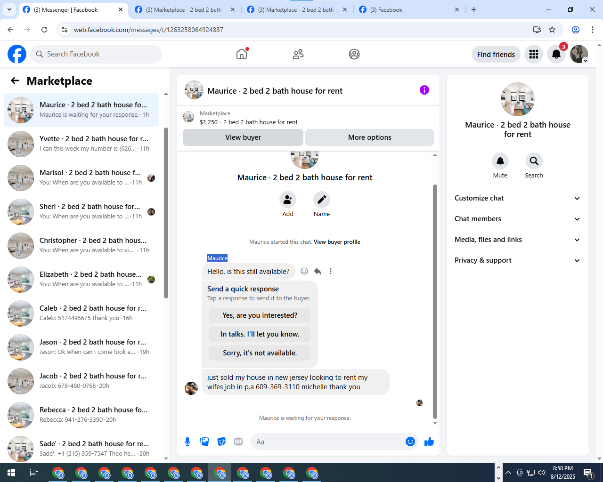Reply to 'Hello, is this still available?' message
The image size is (603, 482).
click(318, 271)
